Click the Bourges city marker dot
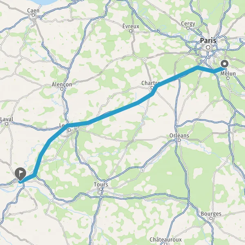Screen dimensions: 245x245 pos(211,218)
